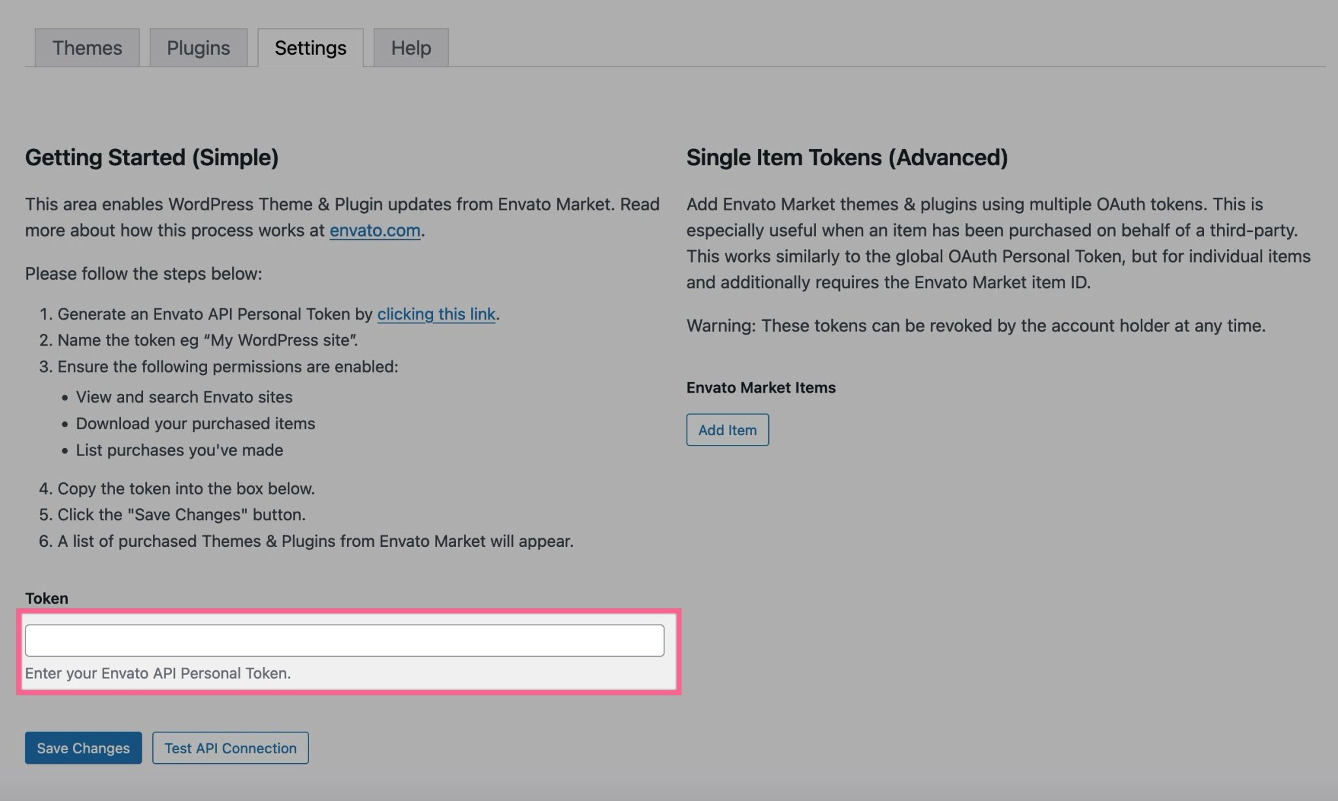Click step "Name the token eg "My WordPress site"."
The image size is (1338, 801).
(208, 340)
